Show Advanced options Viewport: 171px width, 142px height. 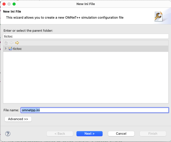[18, 119]
